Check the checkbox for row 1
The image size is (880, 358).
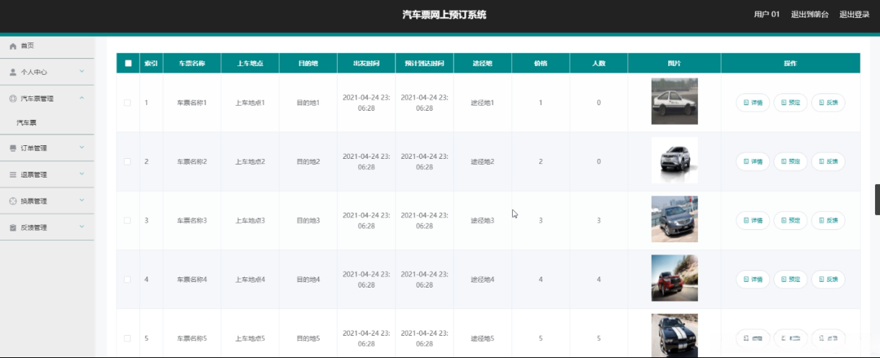[127, 103]
